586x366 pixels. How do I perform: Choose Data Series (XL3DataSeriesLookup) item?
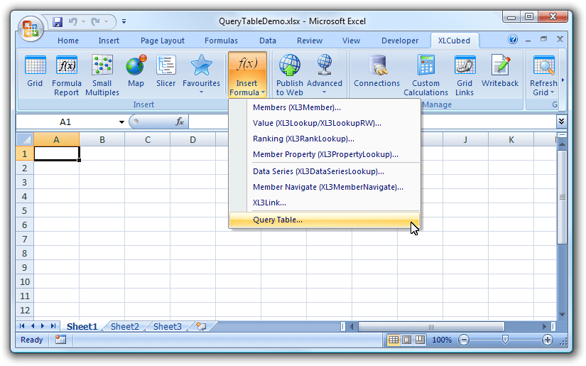(325, 171)
